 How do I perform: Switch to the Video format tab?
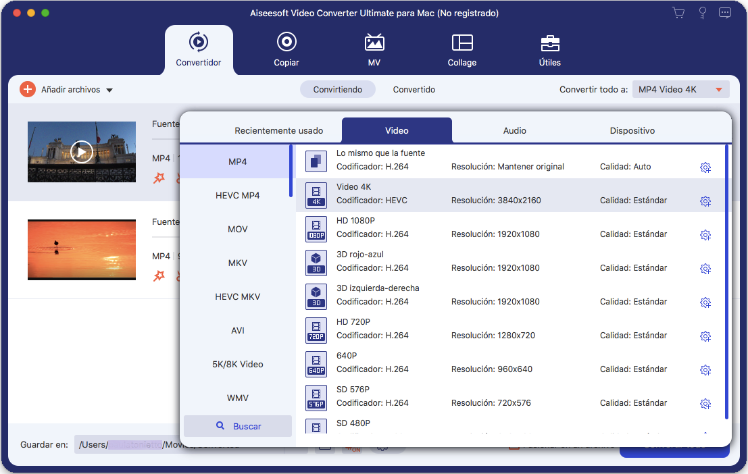pyautogui.click(x=397, y=130)
